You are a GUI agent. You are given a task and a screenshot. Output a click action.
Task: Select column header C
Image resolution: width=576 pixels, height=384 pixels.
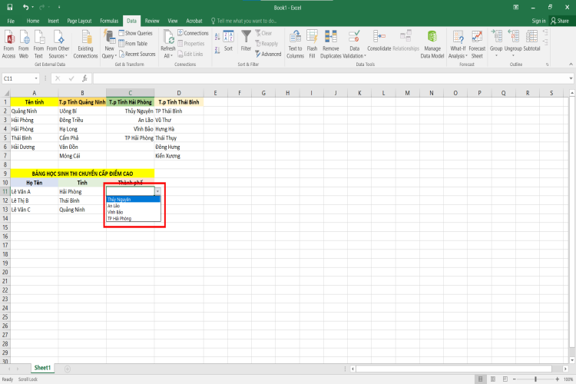tap(130, 93)
